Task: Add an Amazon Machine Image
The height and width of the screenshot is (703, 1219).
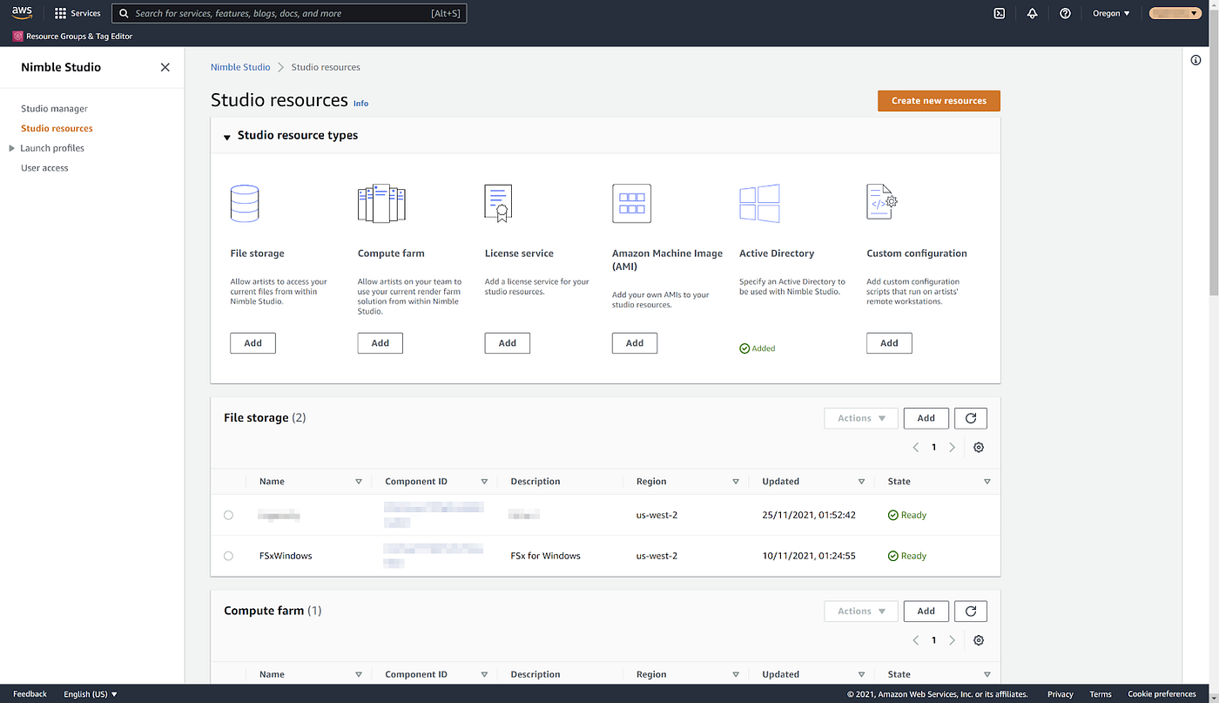Action: tap(635, 343)
